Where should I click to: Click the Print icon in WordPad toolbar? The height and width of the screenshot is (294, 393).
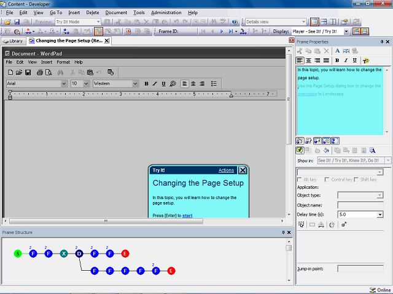pyautogui.click(x=39, y=72)
